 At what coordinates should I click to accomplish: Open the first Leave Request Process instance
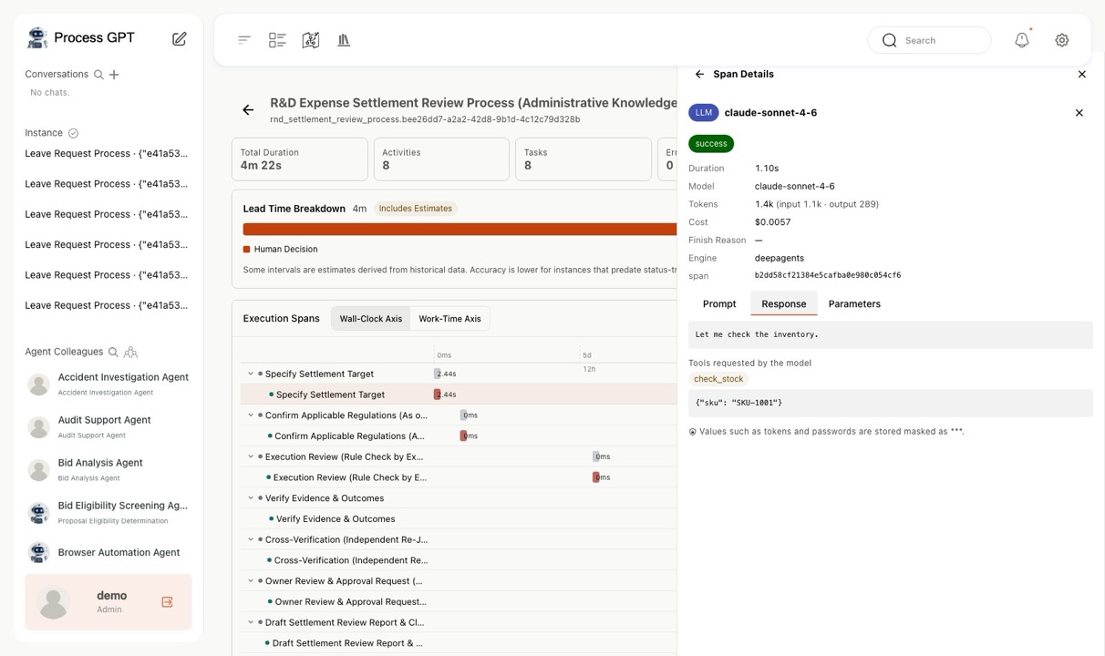point(106,153)
